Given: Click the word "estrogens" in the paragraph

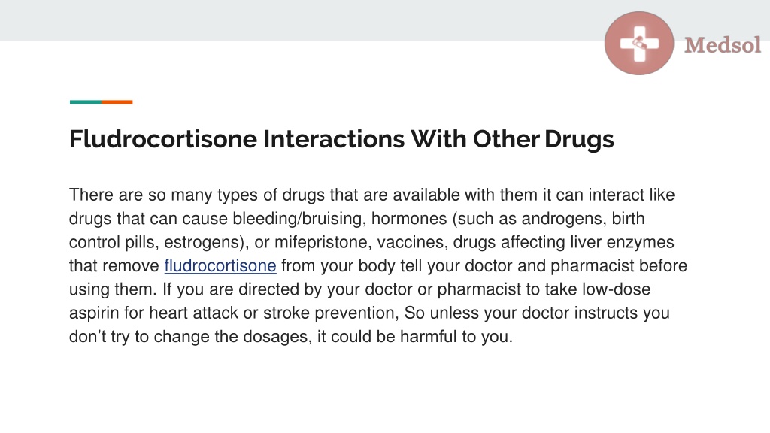Looking at the screenshot, I should tap(204, 242).
